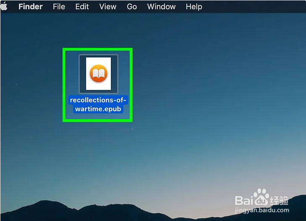Open the Go menu
The image size is (306, 221).
click(132, 7)
